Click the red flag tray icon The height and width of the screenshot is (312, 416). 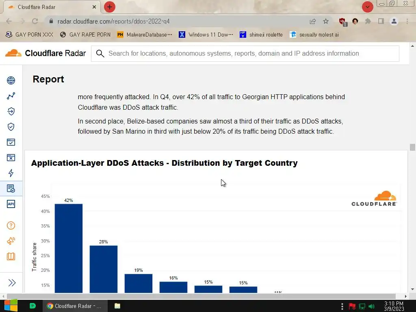tap(352, 306)
